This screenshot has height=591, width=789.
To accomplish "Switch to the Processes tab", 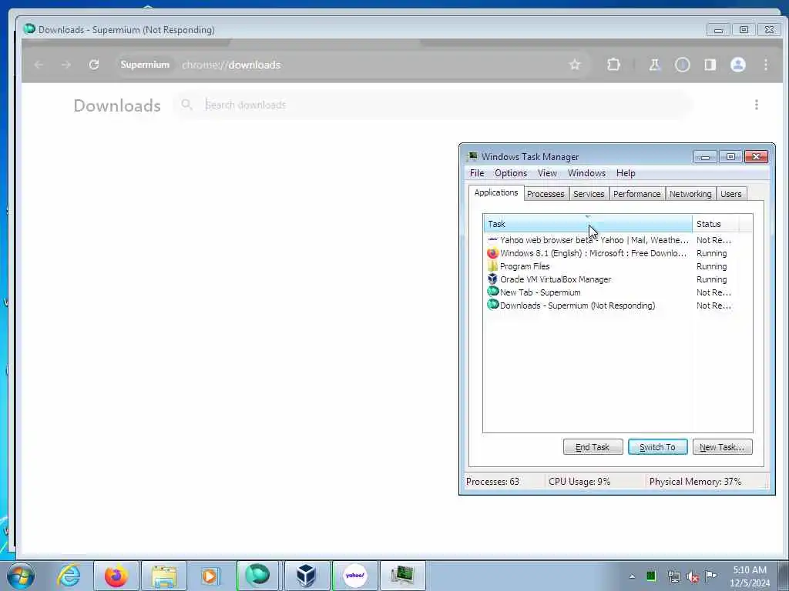I will click(546, 194).
